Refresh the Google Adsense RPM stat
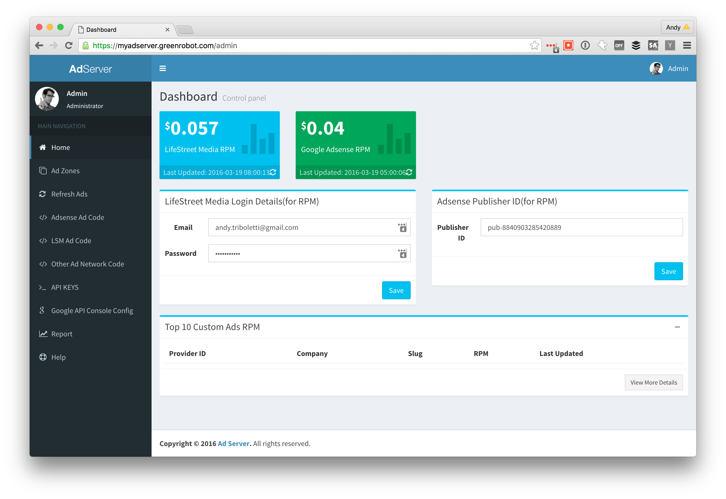 [x=409, y=172]
